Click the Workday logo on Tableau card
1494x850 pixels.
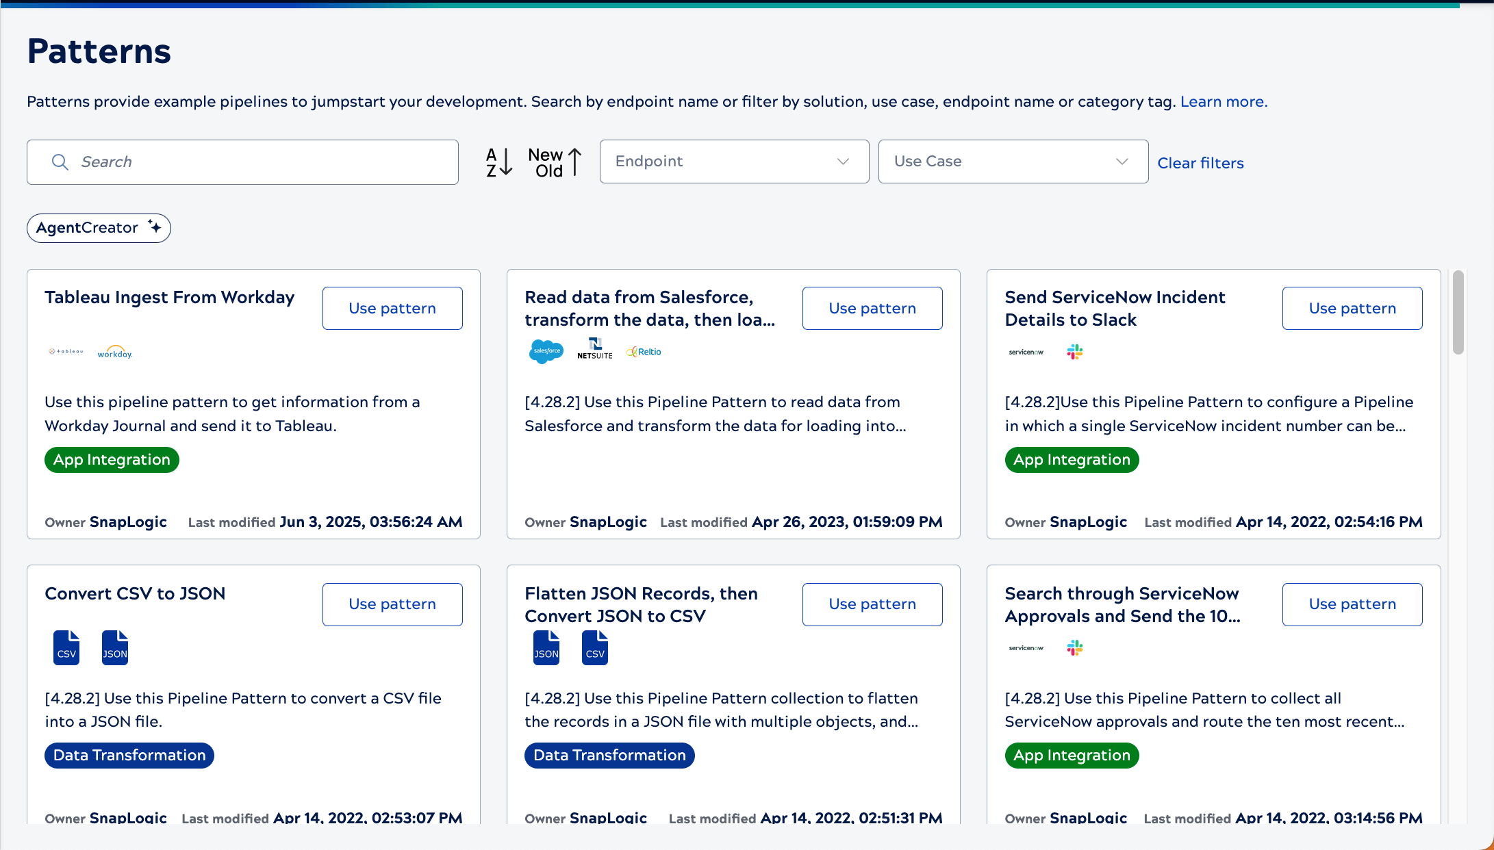(114, 352)
